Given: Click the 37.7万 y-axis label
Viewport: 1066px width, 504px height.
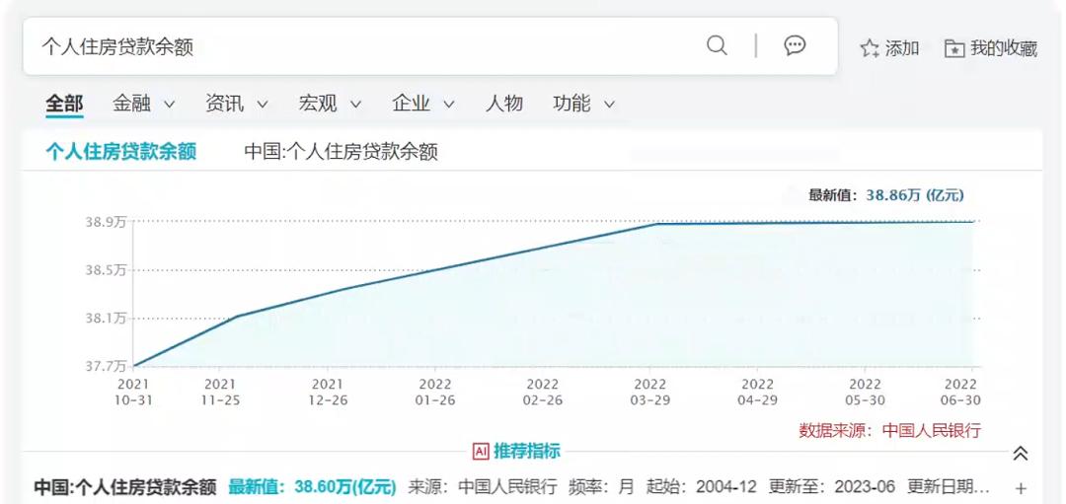Looking at the screenshot, I should pos(106,367).
